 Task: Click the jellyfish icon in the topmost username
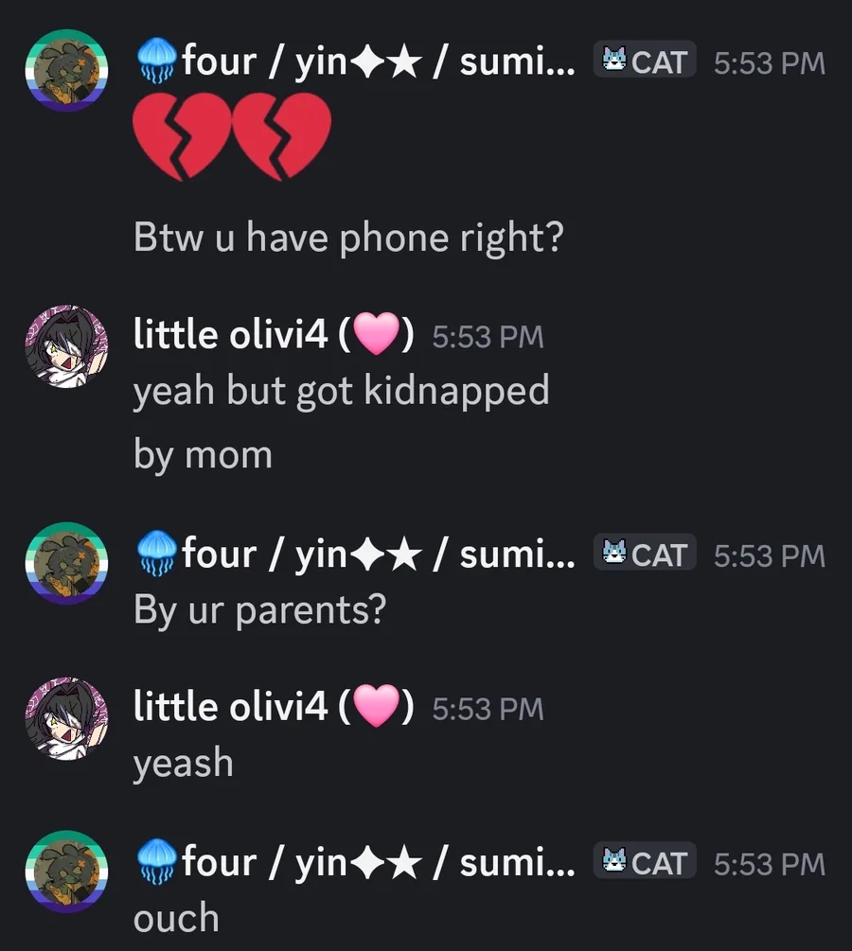tap(156, 60)
